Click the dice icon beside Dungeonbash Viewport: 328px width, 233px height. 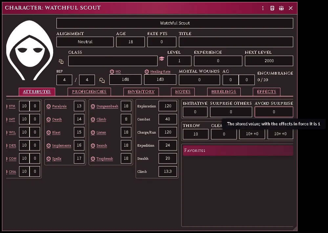coord(93,106)
